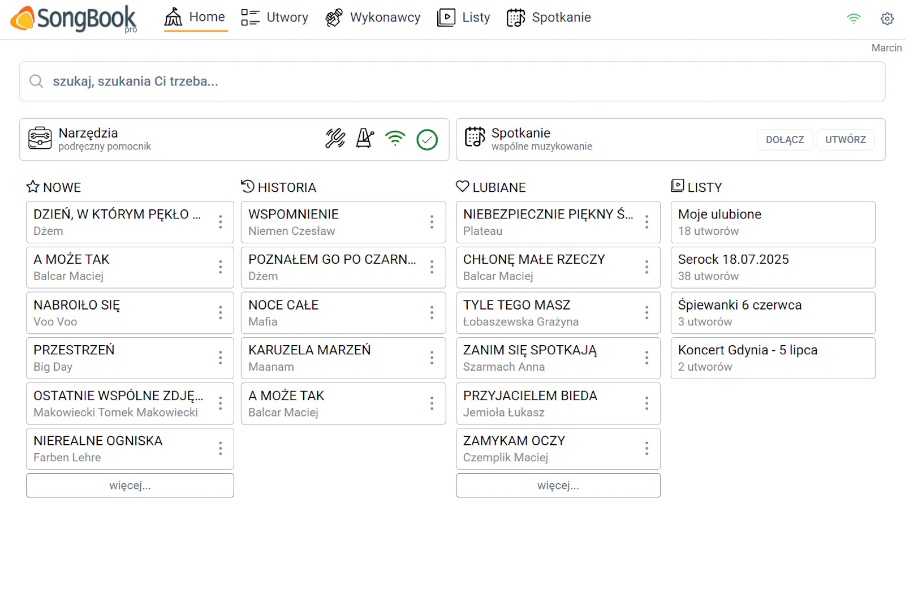Viewport: 905px width, 610px height.
Task: Open the Utwory tab
Action: (274, 18)
